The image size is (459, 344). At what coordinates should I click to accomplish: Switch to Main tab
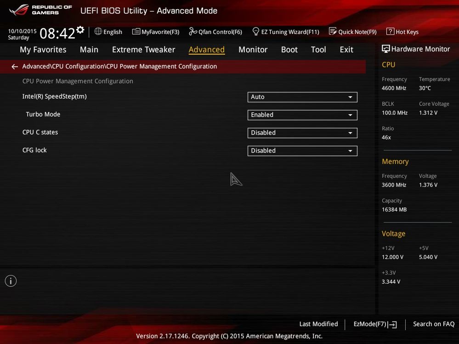pyautogui.click(x=89, y=50)
